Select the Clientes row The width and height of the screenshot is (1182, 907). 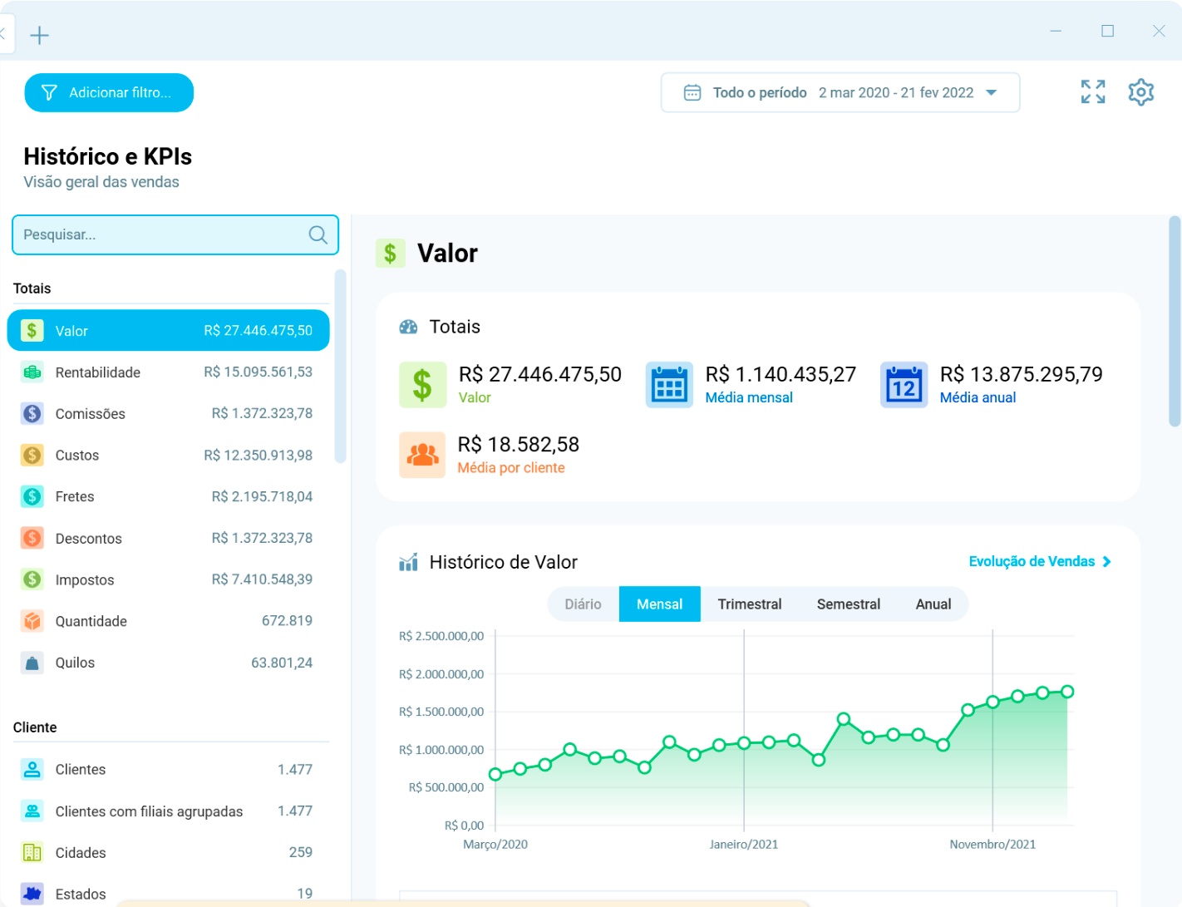pos(168,769)
